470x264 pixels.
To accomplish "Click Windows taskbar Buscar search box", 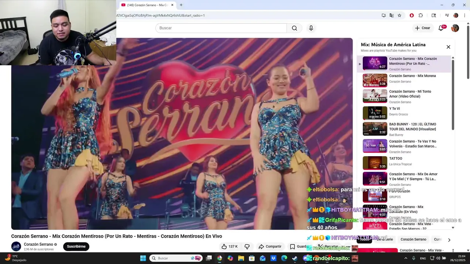I will tap(176, 258).
